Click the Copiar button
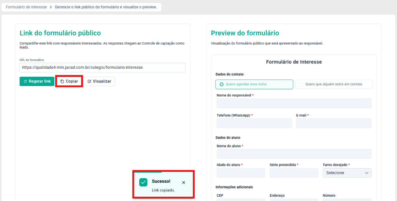397x201 pixels. (69, 81)
